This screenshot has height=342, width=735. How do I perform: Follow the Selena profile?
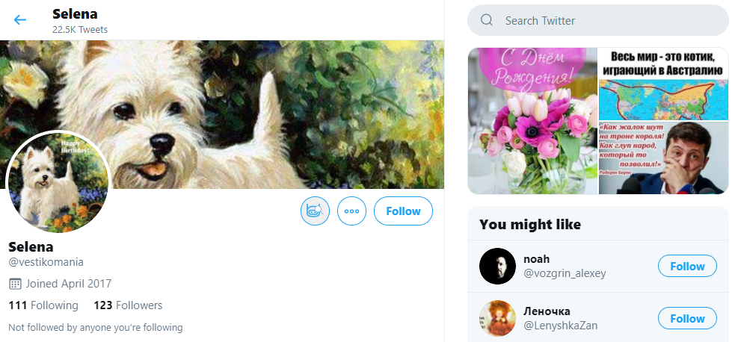403,211
